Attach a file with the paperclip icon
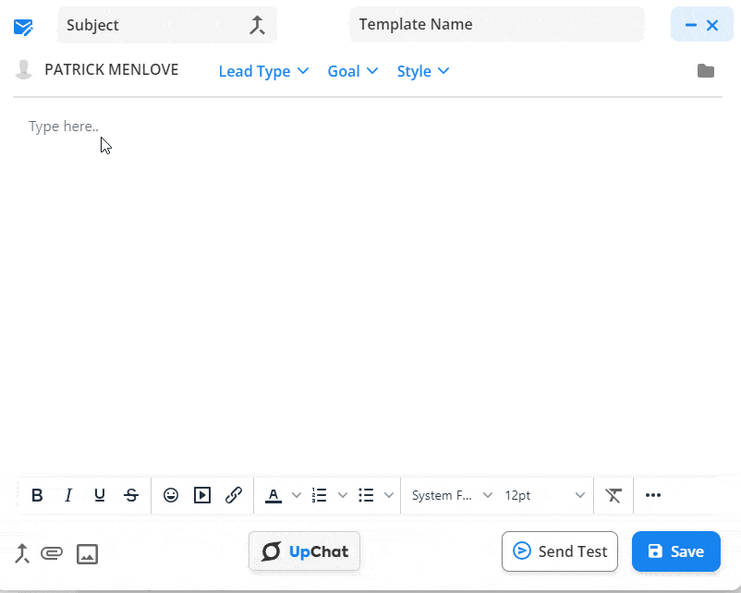 pos(52,553)
